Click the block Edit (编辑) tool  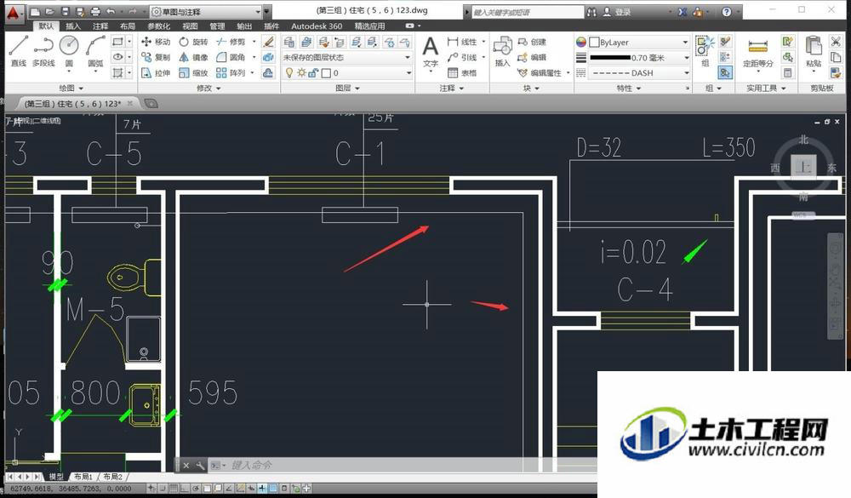[x=532, y=57]
